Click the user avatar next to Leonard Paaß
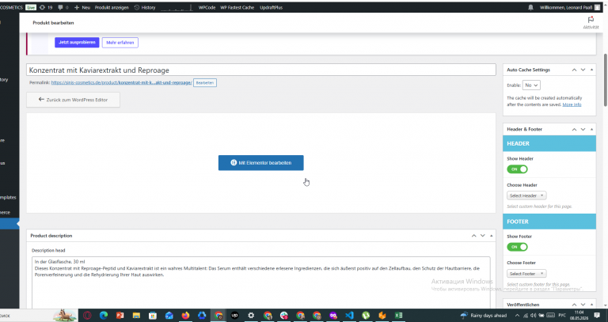This screenshot has width=608, height=322. pos(597,7)
